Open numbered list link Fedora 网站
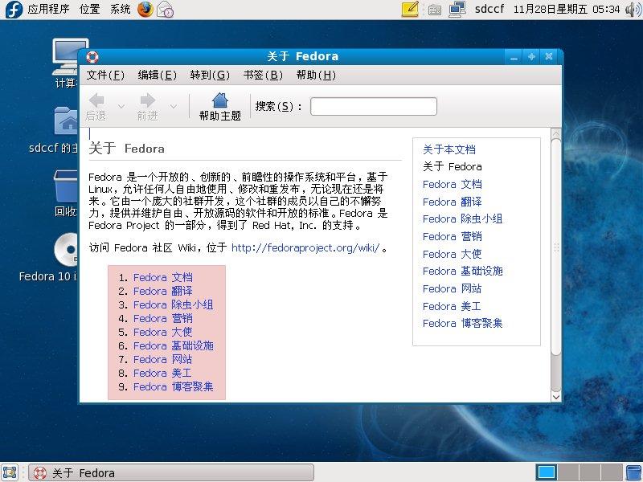The image size is (643, 482). tap(163, 359)
